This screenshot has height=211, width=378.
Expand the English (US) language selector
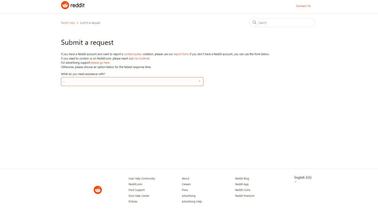[x=303, y=178]
